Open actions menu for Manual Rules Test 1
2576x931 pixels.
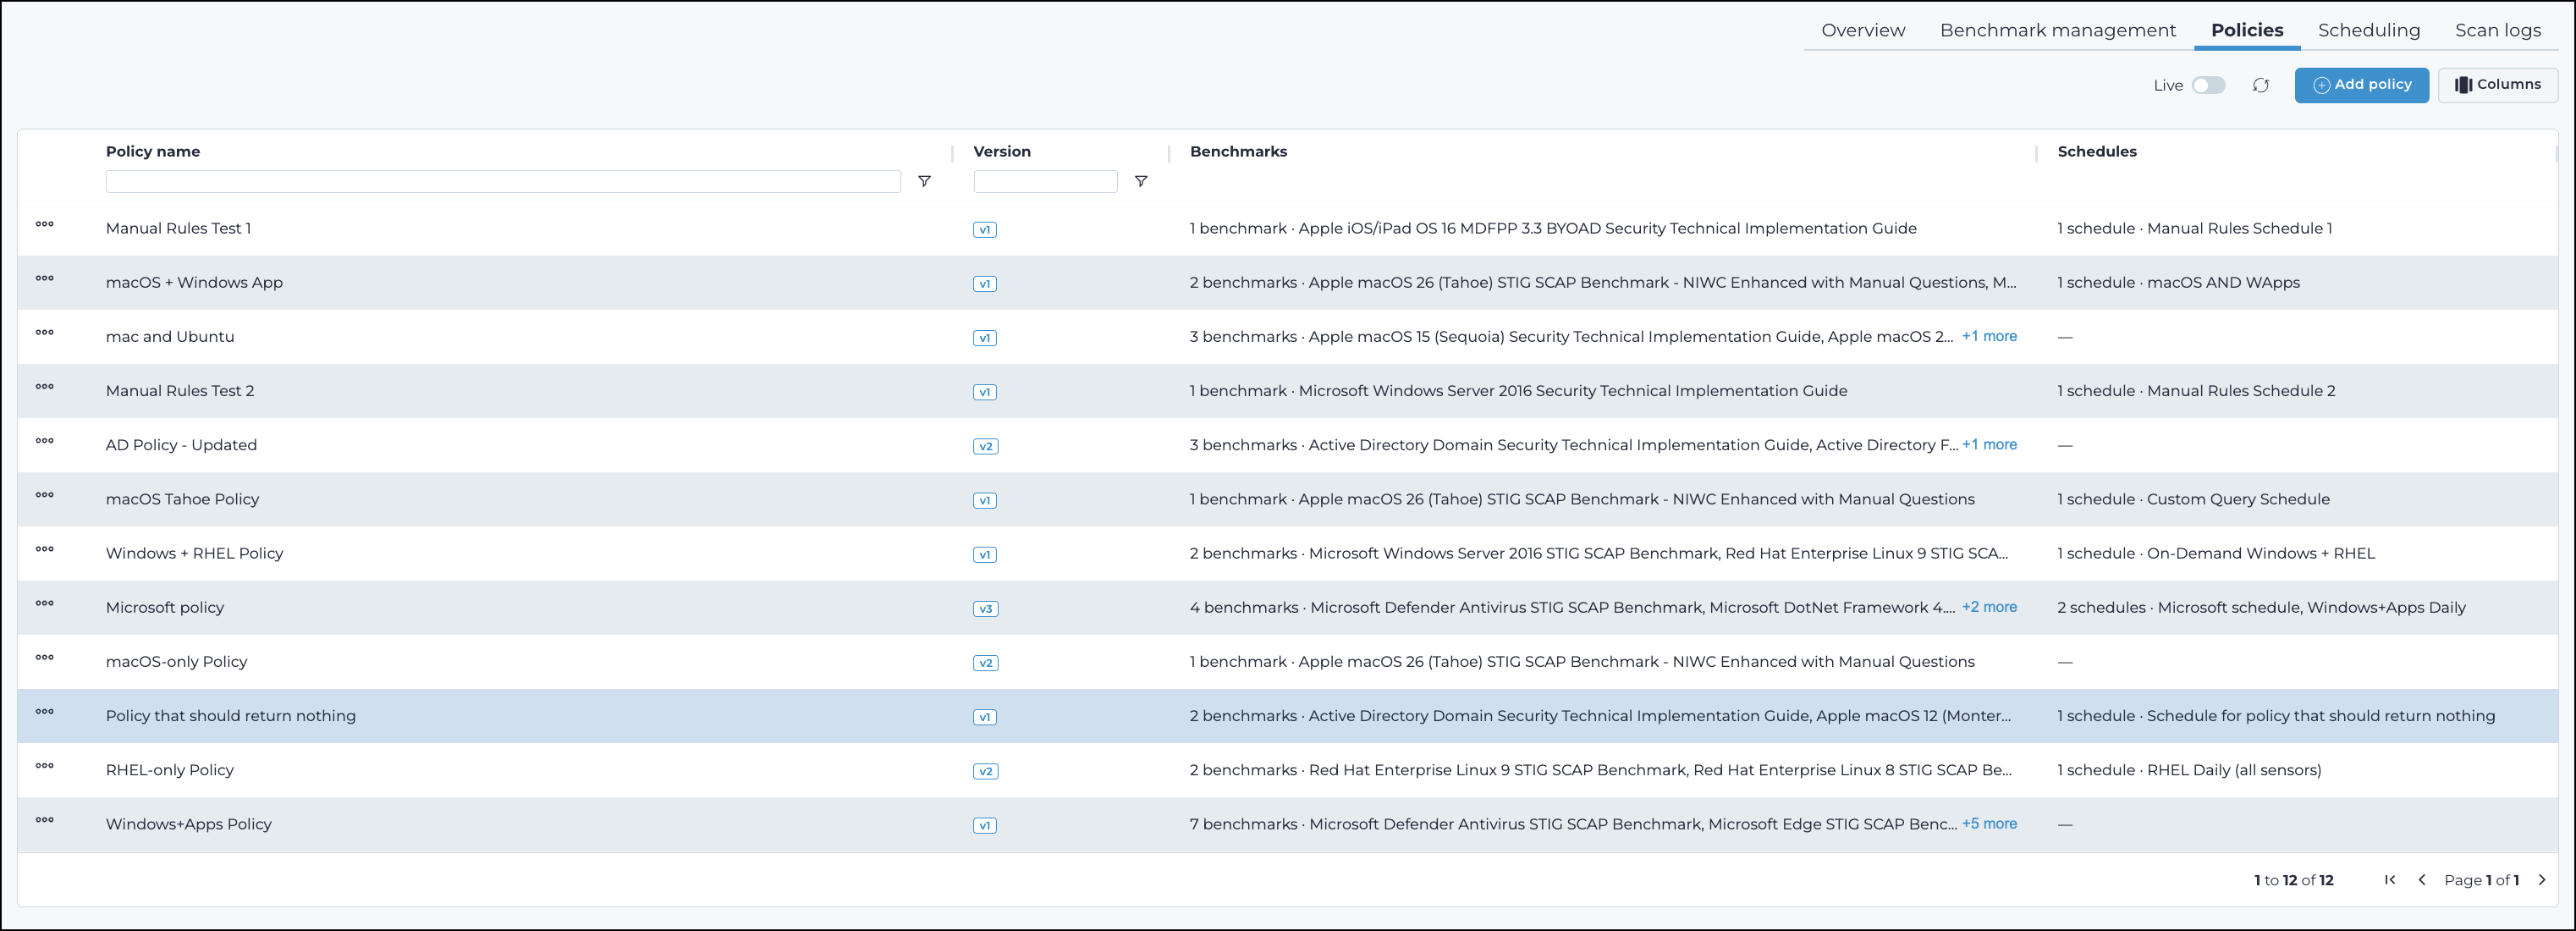(x=45, y=225)
